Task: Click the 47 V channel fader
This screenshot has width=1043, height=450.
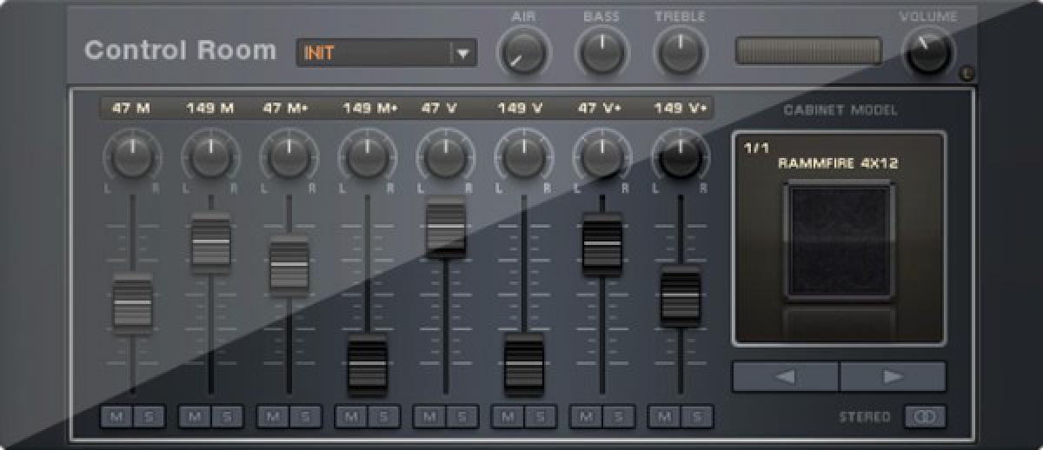Action: click(x=446, y=226)
